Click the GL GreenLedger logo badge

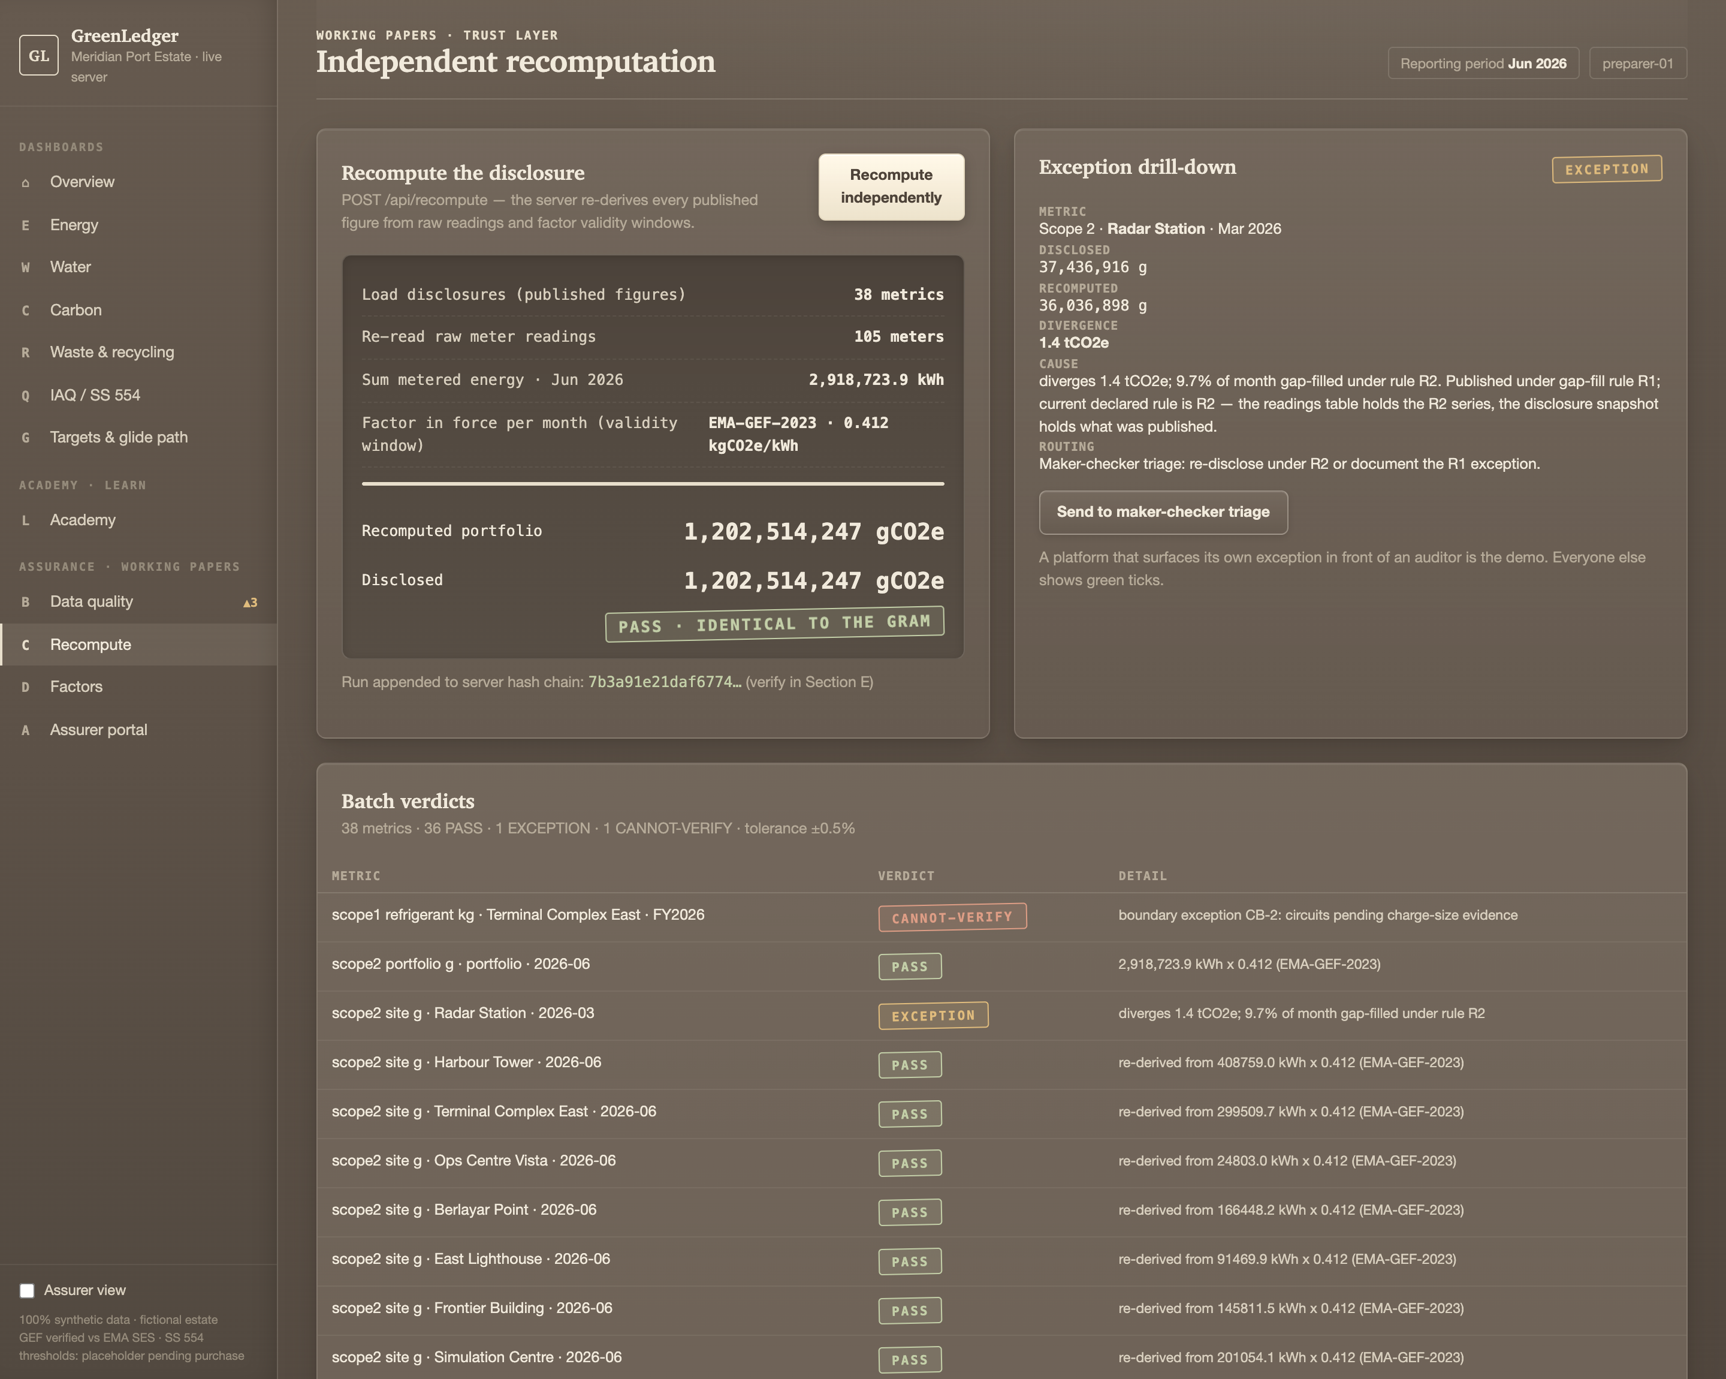click(38, 55)
